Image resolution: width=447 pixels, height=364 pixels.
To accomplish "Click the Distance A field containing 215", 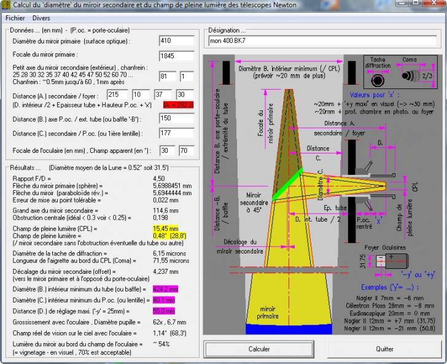I will 117,95.
